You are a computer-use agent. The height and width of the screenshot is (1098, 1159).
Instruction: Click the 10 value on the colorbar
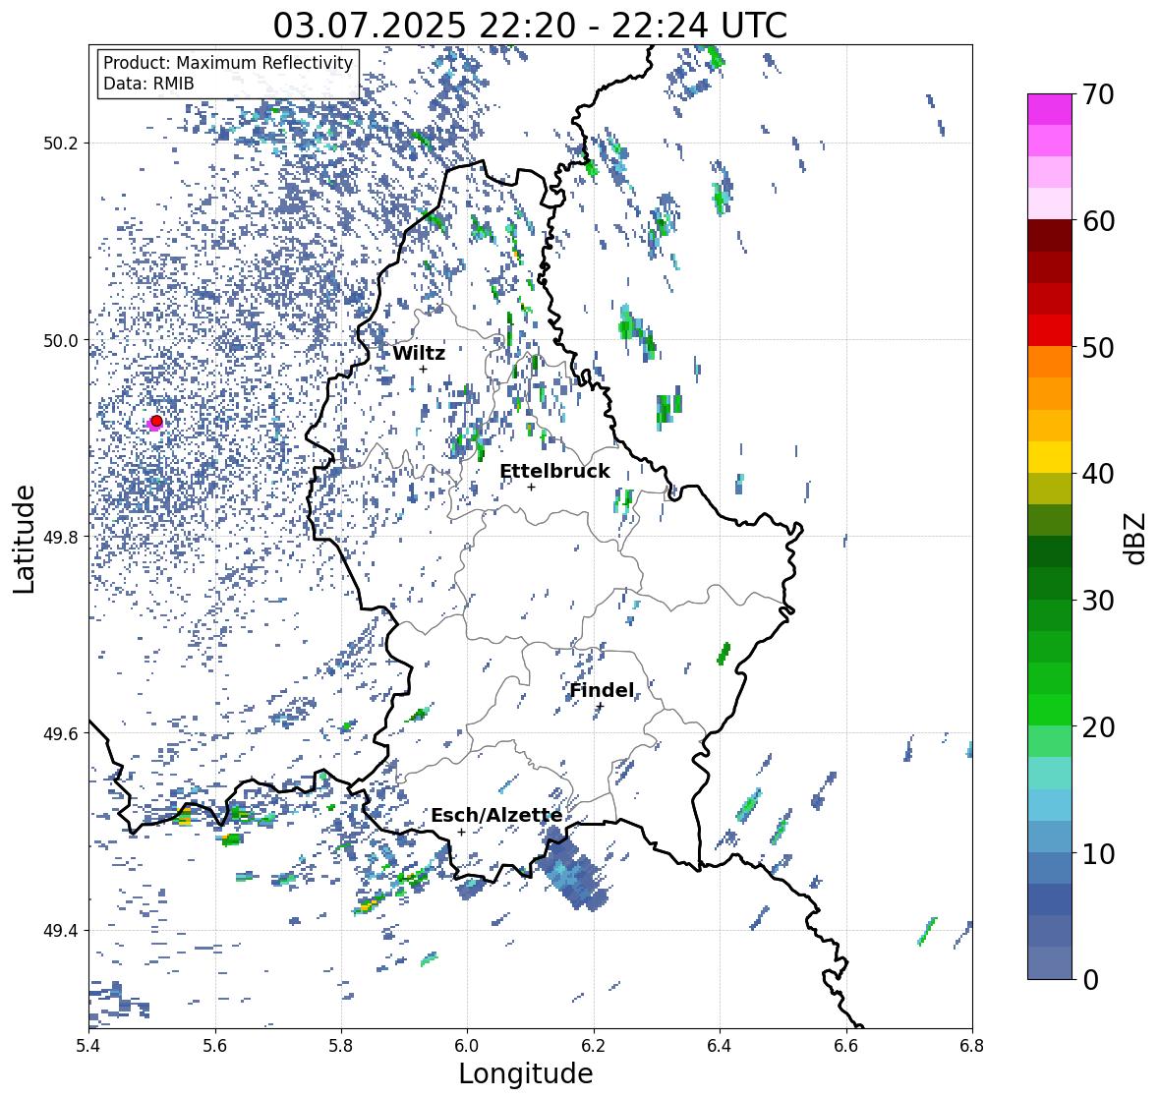(x=1098, y=853)
